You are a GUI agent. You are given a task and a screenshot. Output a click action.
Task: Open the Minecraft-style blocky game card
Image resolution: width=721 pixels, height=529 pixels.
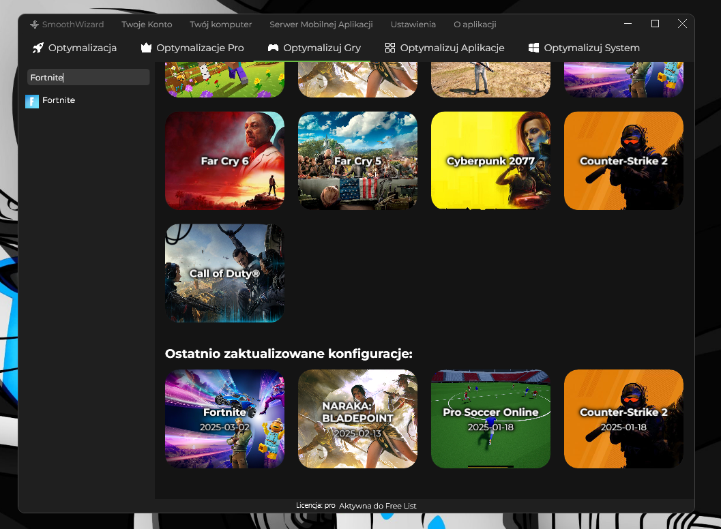pos(224,80)
